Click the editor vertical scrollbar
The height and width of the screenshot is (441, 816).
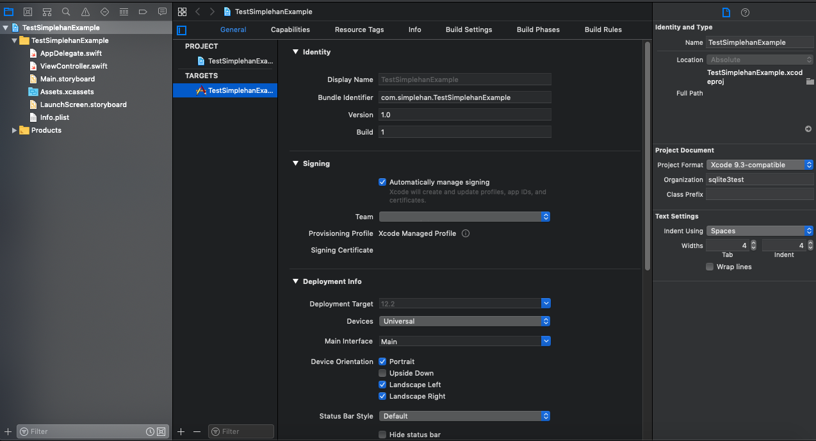pos(648,155)
